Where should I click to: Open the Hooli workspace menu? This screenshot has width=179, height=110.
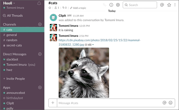[x=9, y=3]
